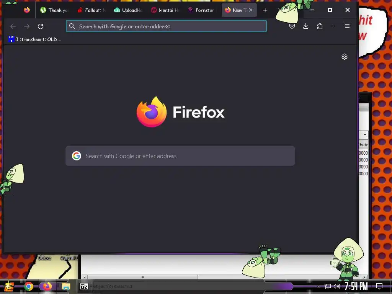Open the "Fallout: N" tab
Image resolution: width=392 pixels, height=294 pixels.
[91, 10]
